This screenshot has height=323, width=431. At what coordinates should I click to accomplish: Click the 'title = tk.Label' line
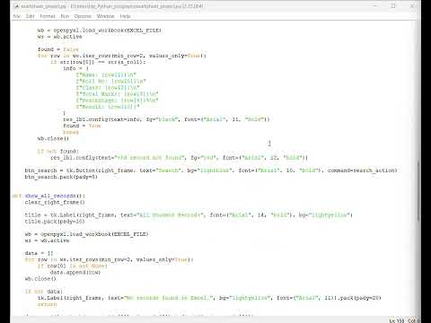[189, 215]
